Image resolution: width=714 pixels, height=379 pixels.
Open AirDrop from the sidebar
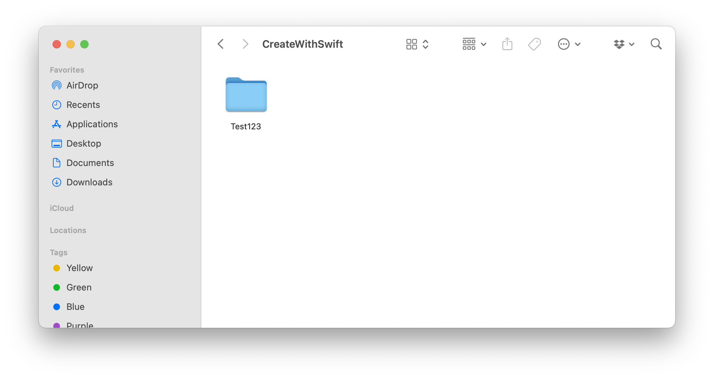(82, 85)
